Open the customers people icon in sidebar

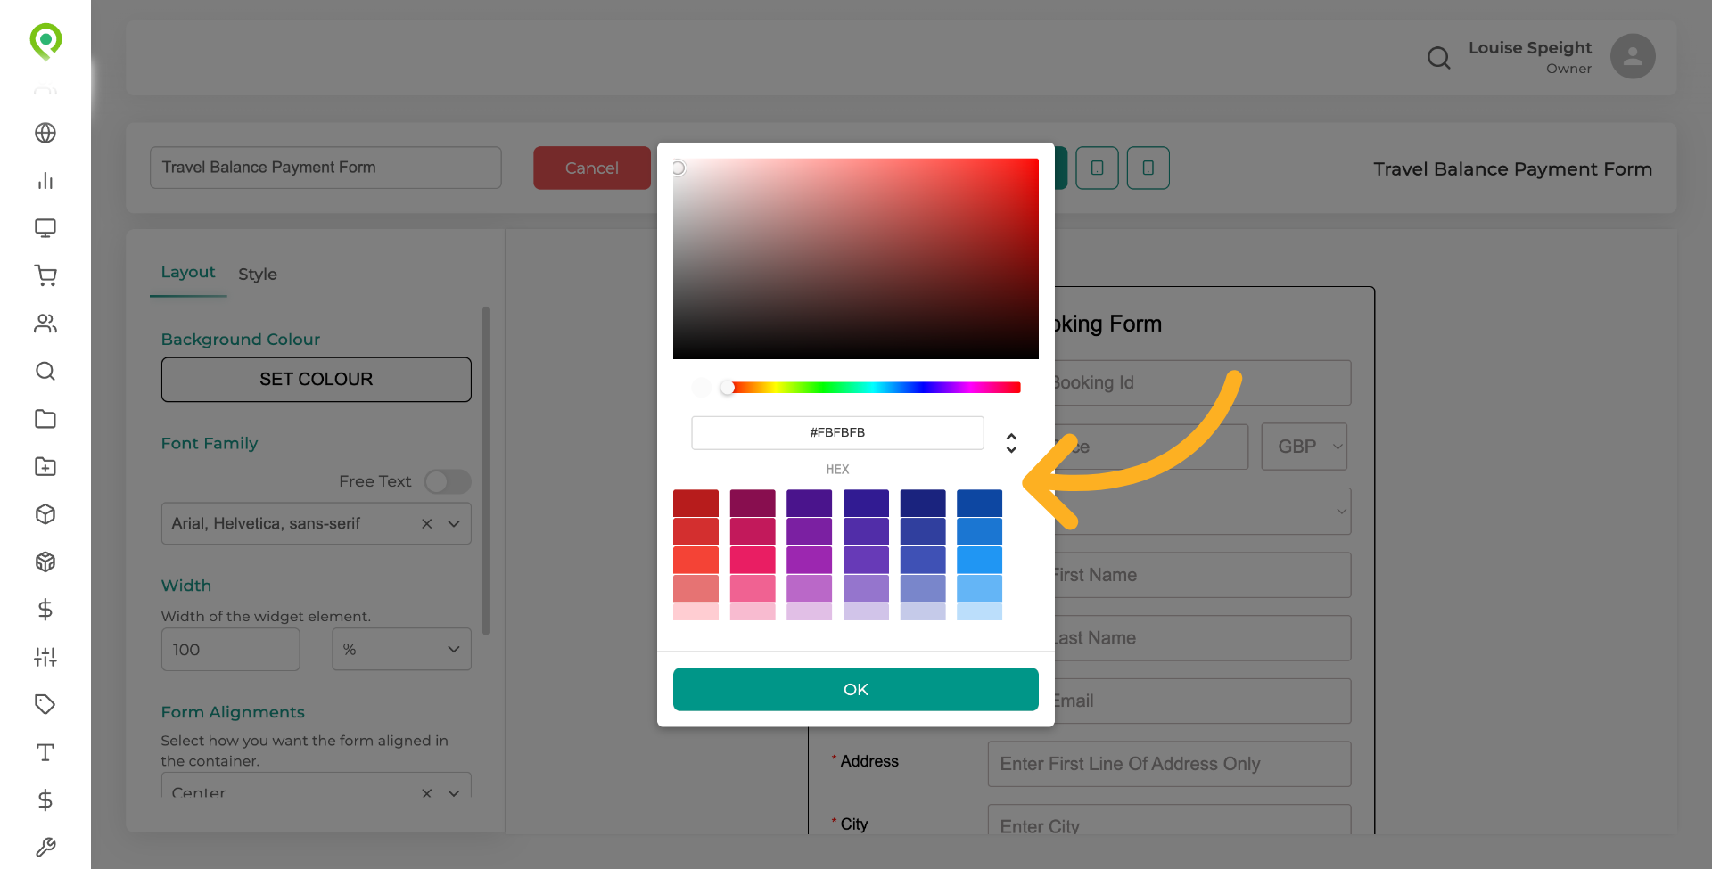(45, 324)
